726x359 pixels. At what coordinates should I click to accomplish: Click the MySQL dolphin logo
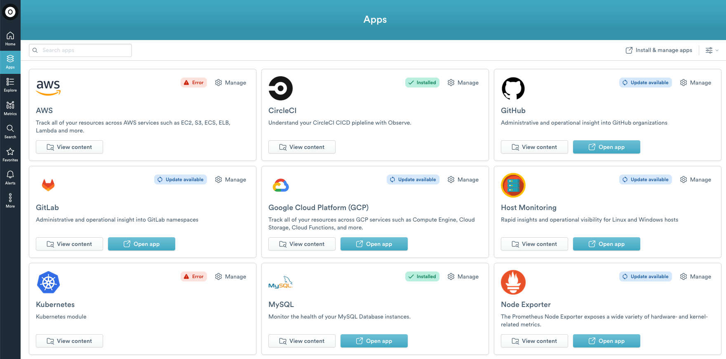click(x=281, y=283)
